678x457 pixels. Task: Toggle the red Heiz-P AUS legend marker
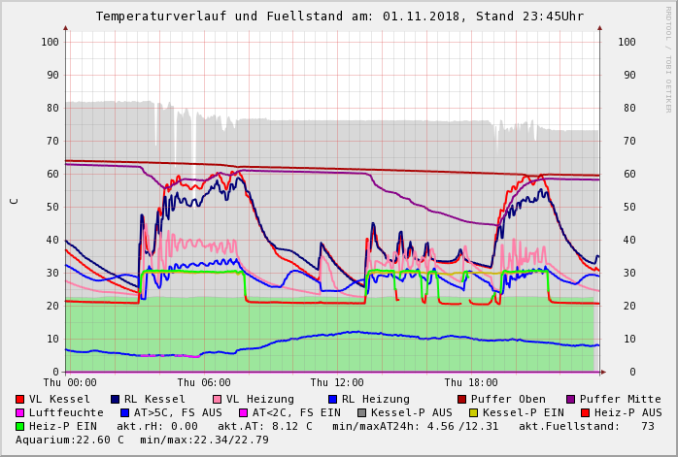(585, 412)
